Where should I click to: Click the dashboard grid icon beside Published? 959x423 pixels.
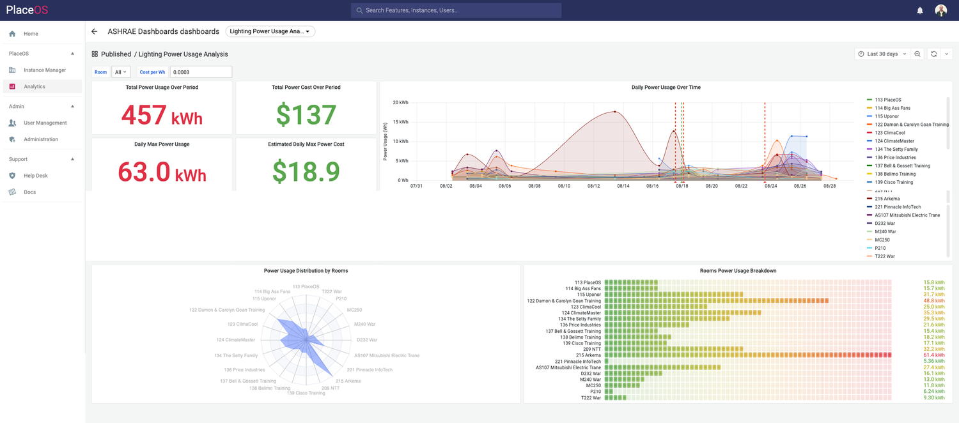coord(95,54)
